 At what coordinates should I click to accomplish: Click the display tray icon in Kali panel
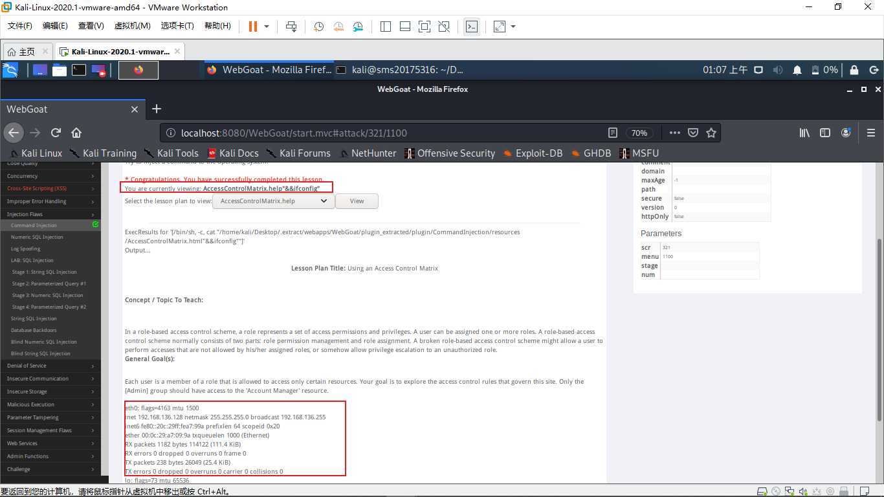(759, 70)
